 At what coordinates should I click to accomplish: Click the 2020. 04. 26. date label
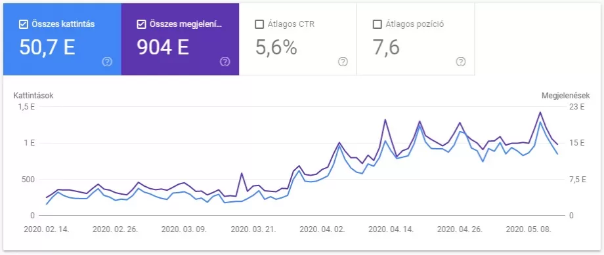coord(460,229)
